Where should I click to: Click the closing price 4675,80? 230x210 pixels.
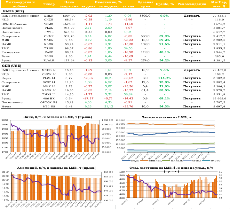click(69, 24)
